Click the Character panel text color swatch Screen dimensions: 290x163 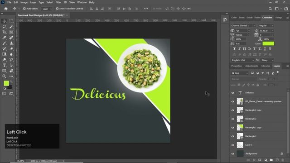[268, 43]
